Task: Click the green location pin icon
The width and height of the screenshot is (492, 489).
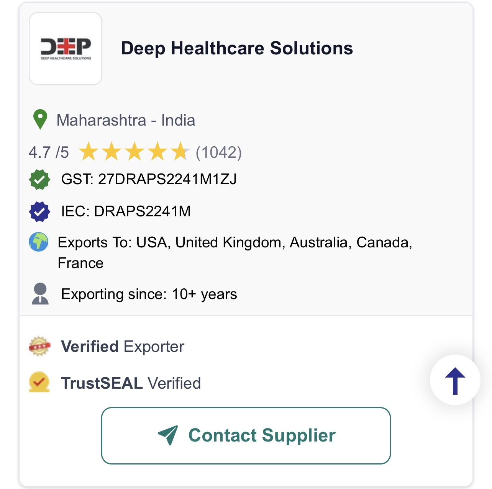Action: pos(40,119)
